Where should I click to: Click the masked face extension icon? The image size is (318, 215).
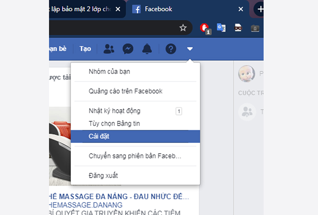(x=238, y=28)
